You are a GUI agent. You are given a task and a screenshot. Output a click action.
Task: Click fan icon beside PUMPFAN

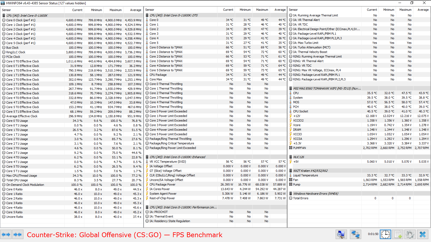coord(291,148)
